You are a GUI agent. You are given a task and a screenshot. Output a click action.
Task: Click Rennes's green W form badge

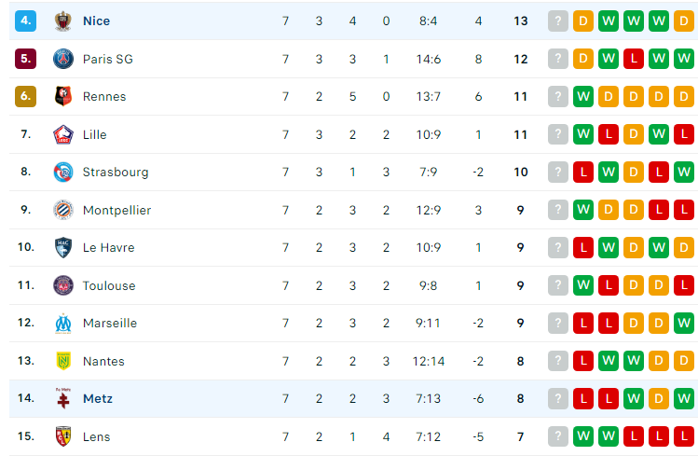[583, 96]
